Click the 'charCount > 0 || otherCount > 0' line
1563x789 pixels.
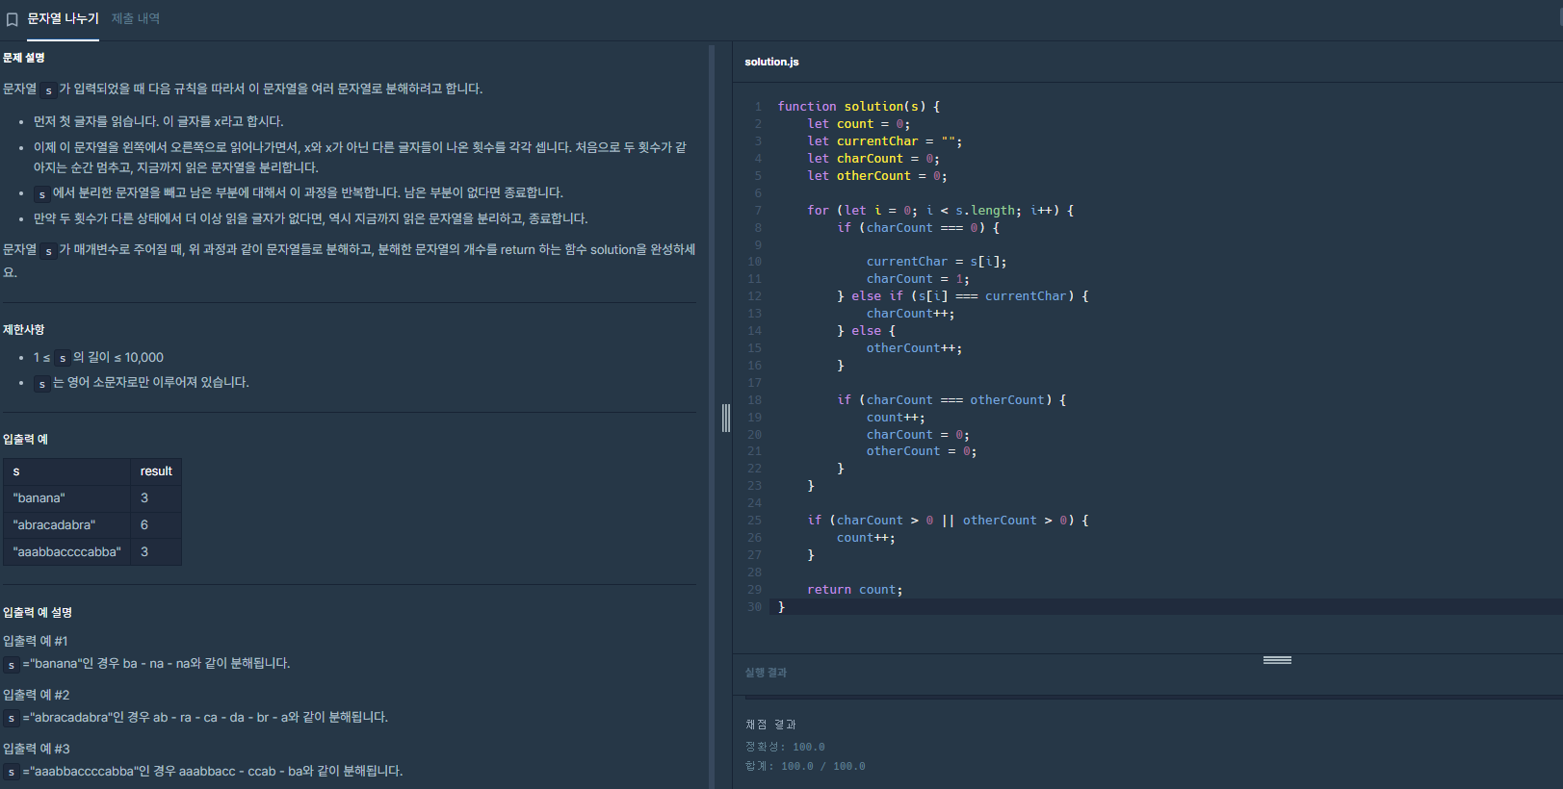click(x=948, y=521)
